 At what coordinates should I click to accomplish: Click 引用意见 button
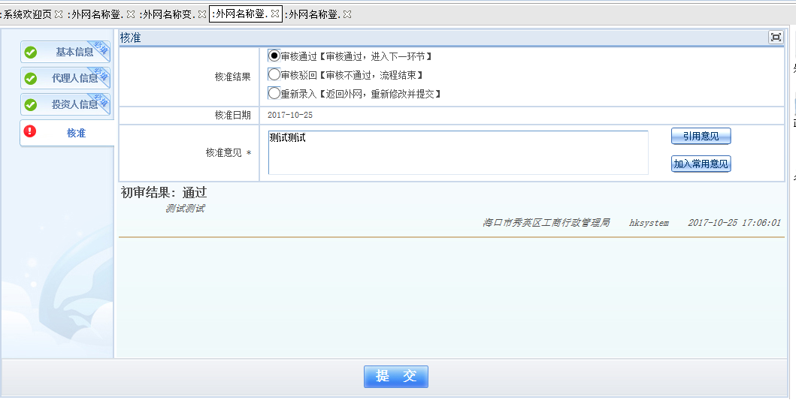pyautogui.click(x=701, y=137)
